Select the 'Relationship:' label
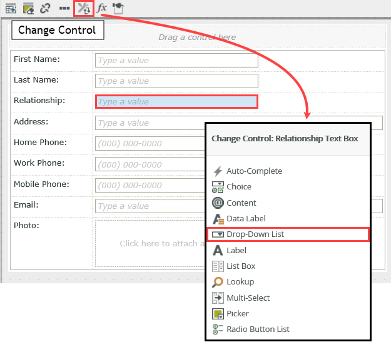 point(39,100)
